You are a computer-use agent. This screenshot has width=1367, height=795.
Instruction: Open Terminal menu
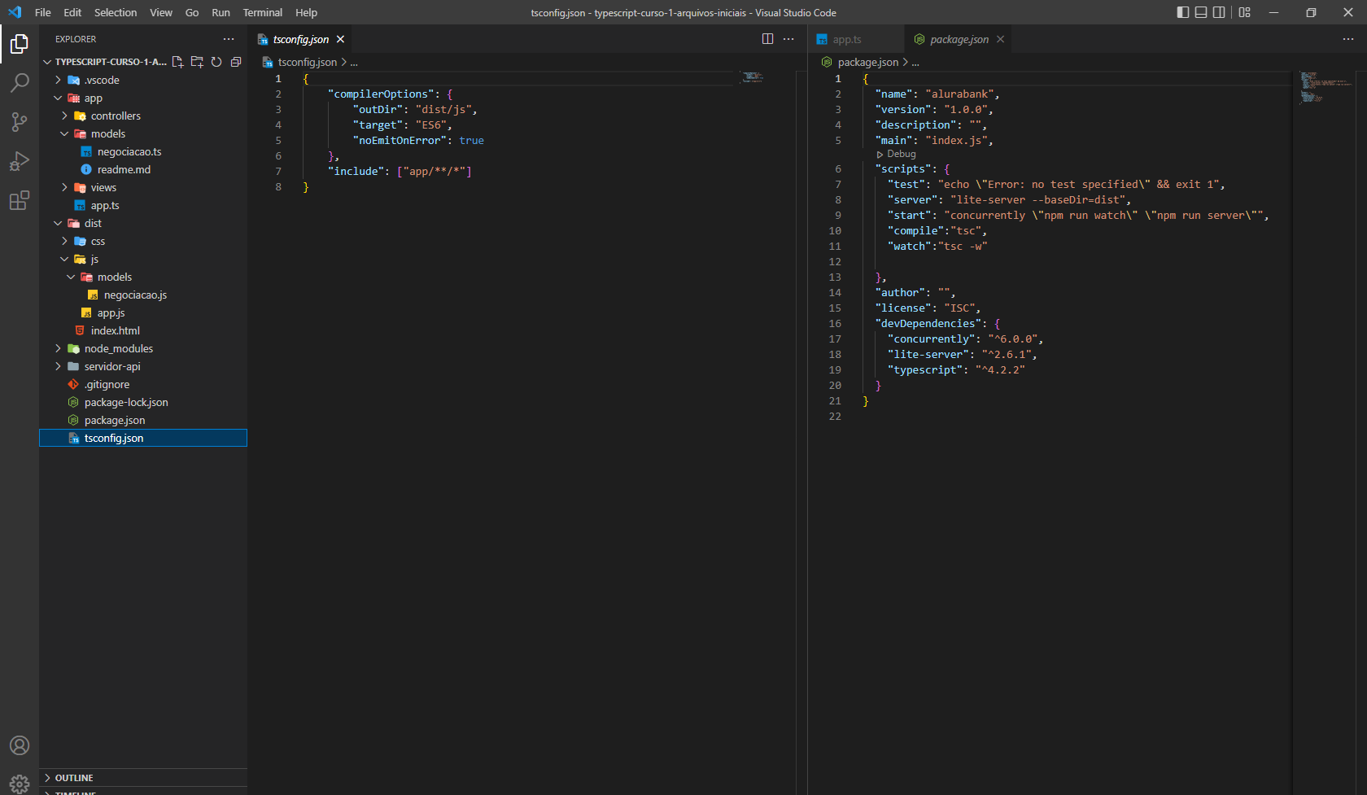point(263,12)
